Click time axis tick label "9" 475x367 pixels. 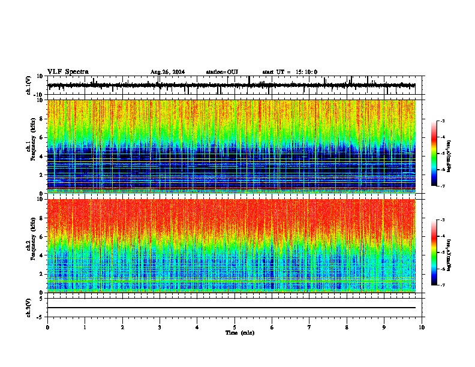(384, 327)
